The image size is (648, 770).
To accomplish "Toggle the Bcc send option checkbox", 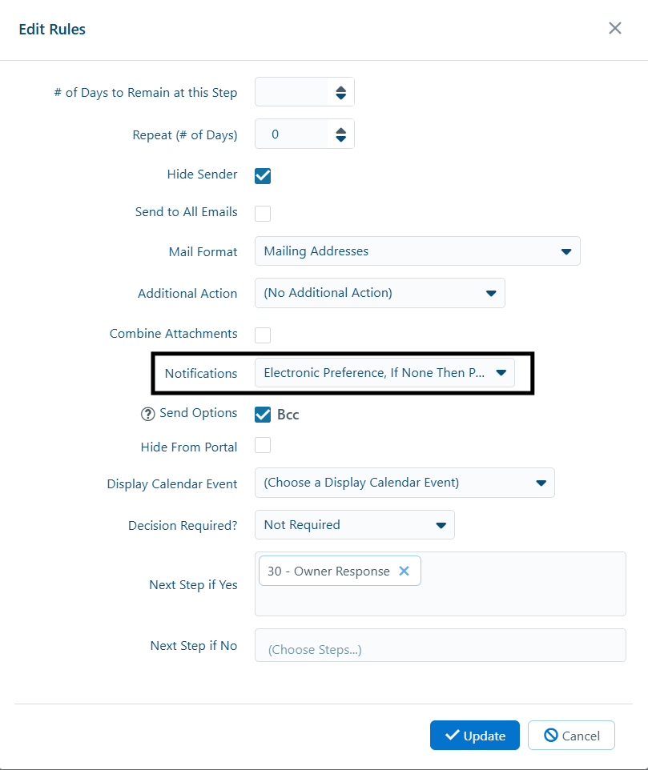I will 263,415.
